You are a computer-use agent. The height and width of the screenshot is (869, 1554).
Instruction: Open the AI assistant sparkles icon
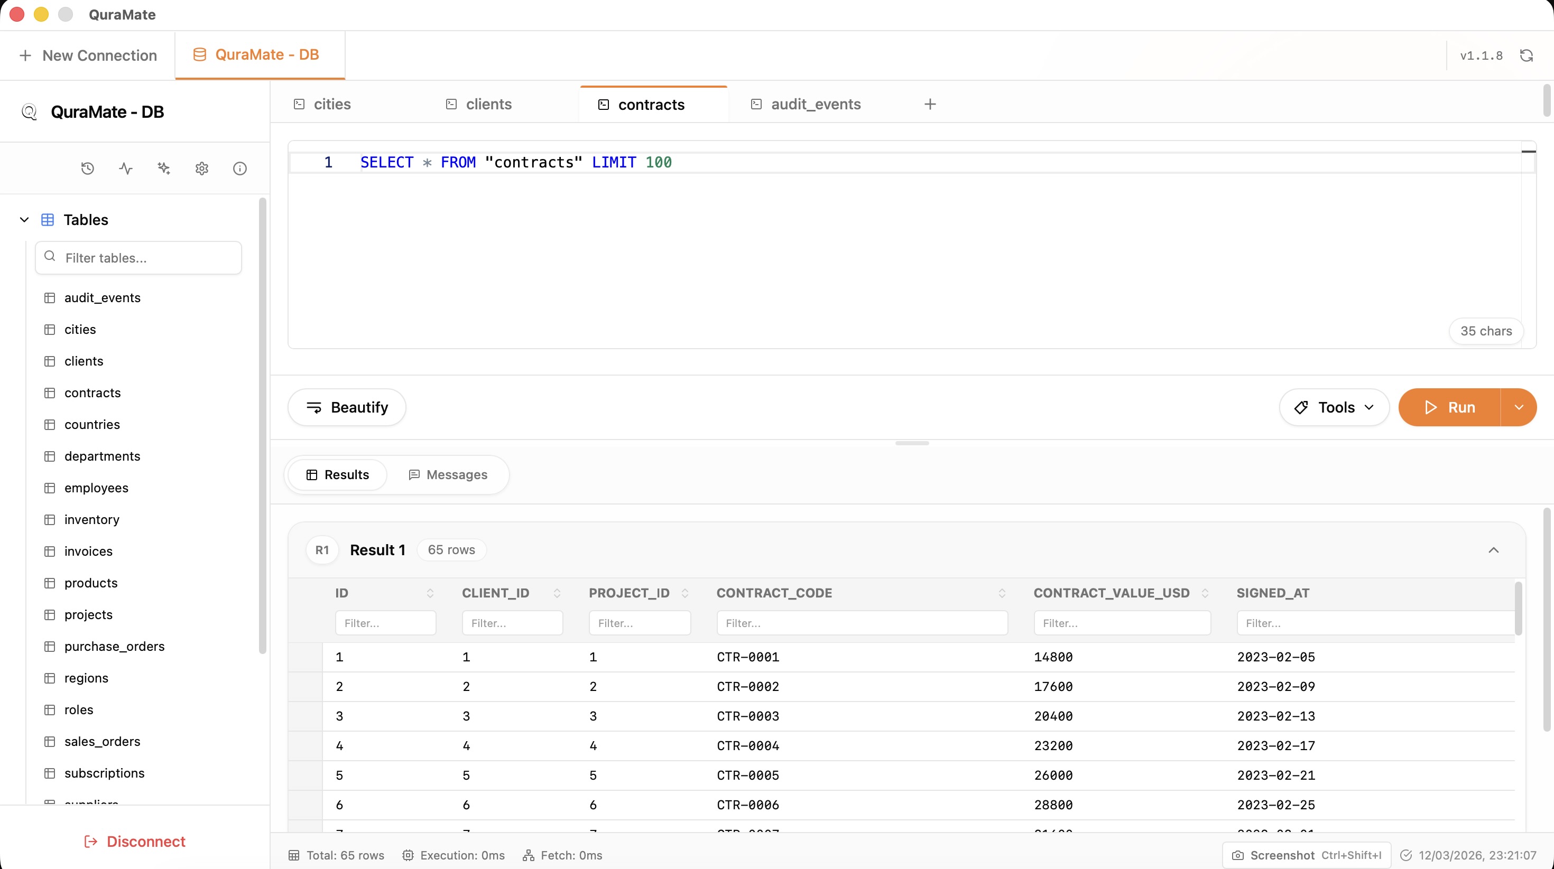pyautogui.click(x=163, y=168)
